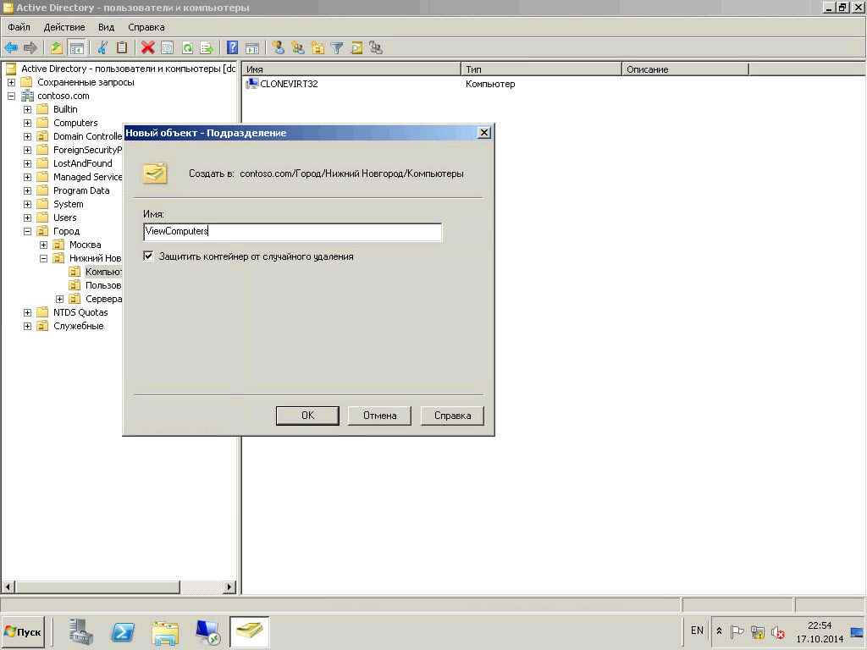Image resolution: width=867 pixels, height=650 pixels.
Task: Click the Справка button in dialog
Action: (x=452, y=416)
